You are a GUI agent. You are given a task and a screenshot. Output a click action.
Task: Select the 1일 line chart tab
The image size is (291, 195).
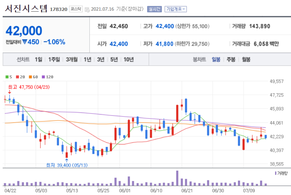tap(38, 59)
